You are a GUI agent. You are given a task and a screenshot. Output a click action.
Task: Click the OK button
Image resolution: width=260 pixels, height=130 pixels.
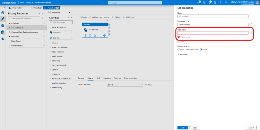coord(183,127)
